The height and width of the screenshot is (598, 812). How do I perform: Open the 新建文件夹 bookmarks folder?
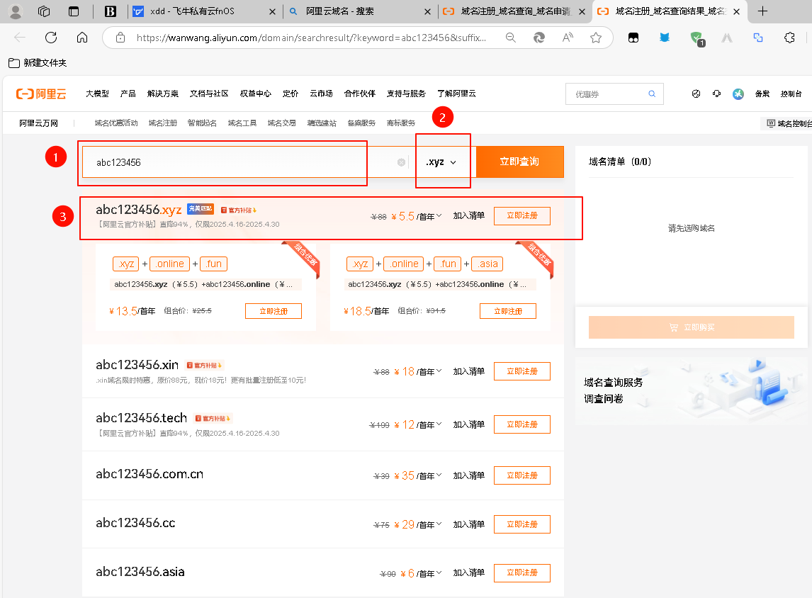[38, 62]
